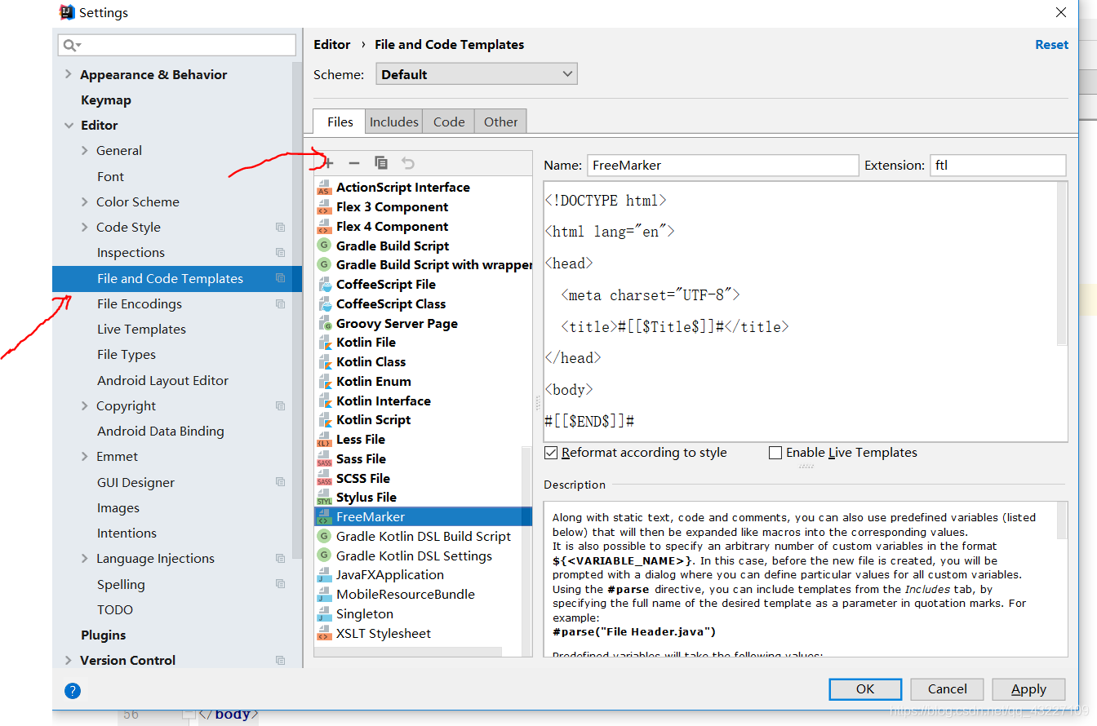The height and width of the screenshot is (726, 1097).
Task: Click the copy template icon
Action: coord(380,163)
